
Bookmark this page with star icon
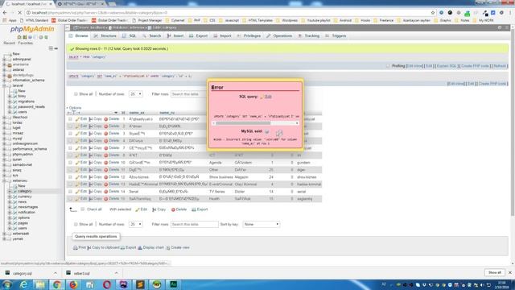pos(433,13)
